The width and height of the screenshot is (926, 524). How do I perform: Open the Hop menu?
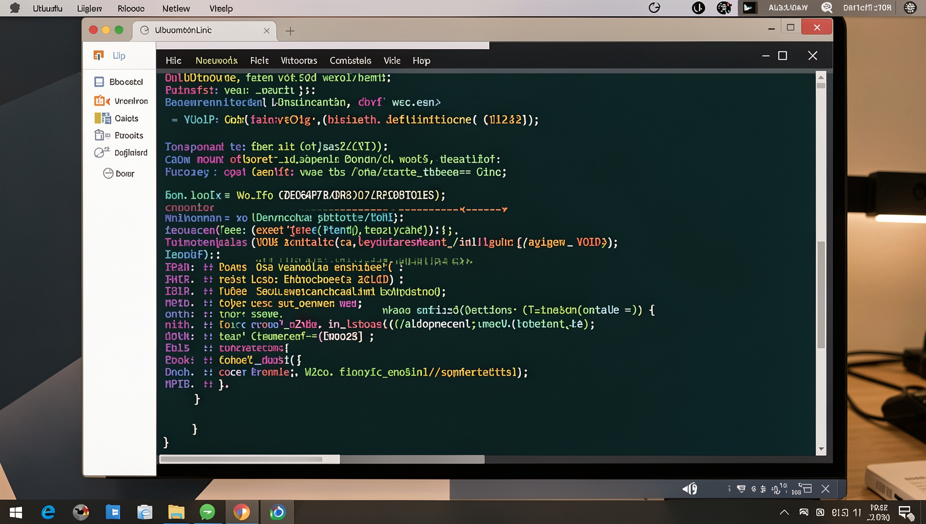pyautogui.click(x=421, y=61)
